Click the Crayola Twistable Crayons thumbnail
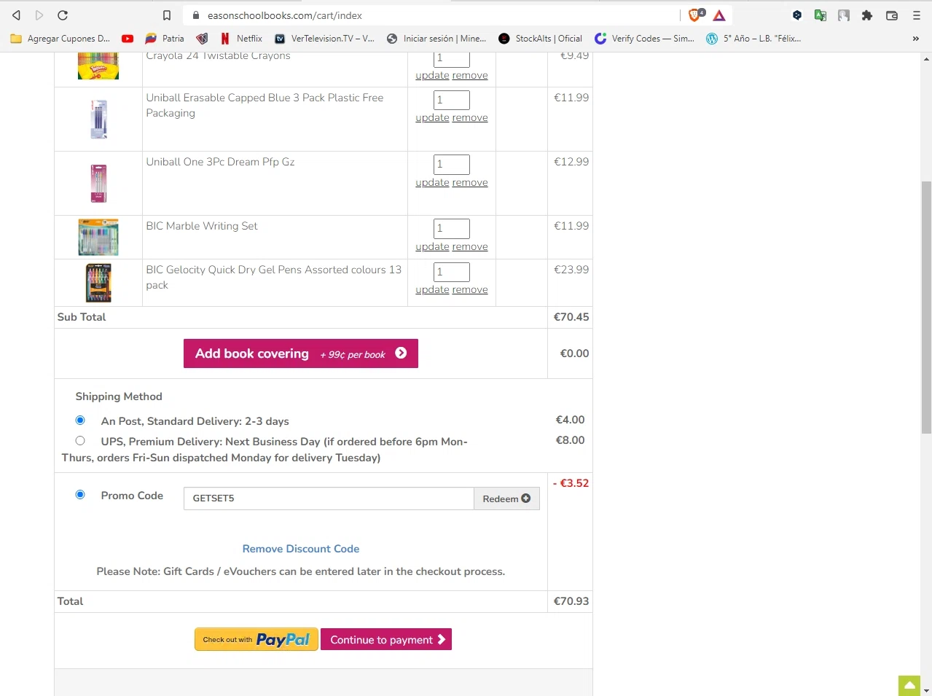932x696 pixels. tap(98, 66)
